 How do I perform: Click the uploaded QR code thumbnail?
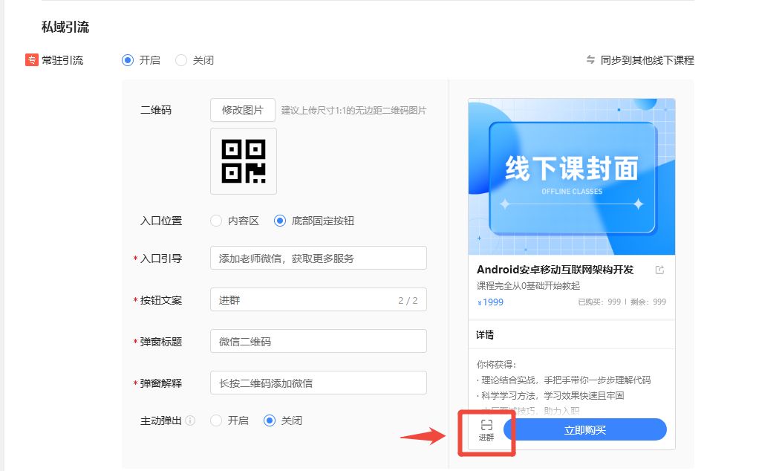click(244, 161)
